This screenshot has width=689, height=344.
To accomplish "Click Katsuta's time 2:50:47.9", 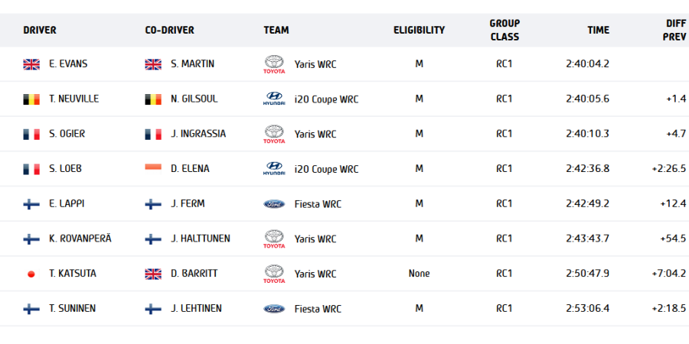I will coord(587,274).
